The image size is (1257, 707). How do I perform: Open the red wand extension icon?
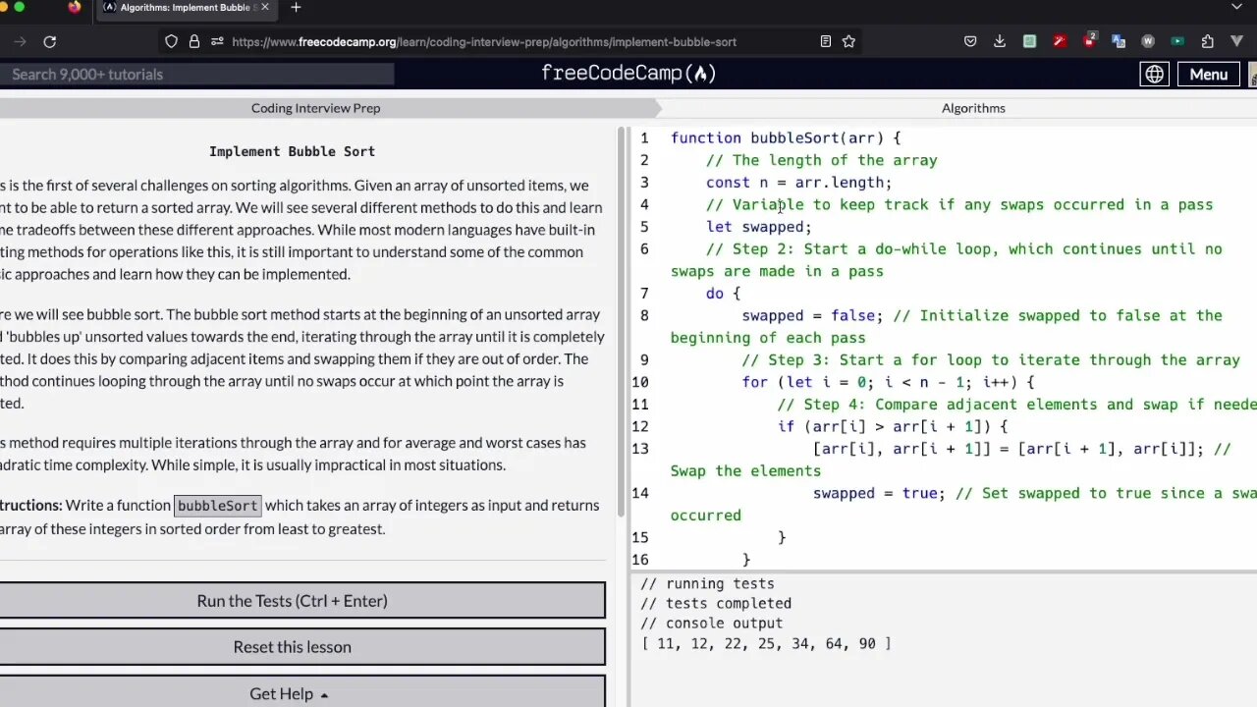[x=1059, y=41]
